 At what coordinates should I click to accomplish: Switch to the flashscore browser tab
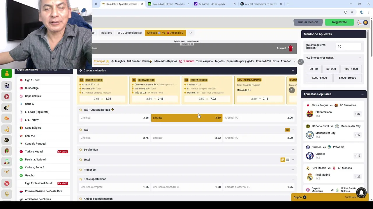pyautogui.click(x=215, y=4)
